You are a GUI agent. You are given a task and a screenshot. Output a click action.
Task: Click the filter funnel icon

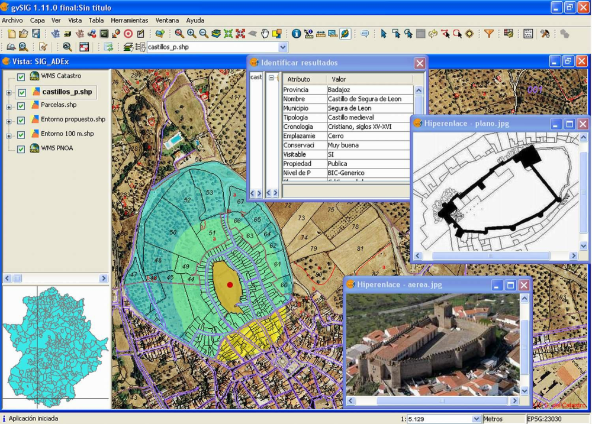pos(488,34)
